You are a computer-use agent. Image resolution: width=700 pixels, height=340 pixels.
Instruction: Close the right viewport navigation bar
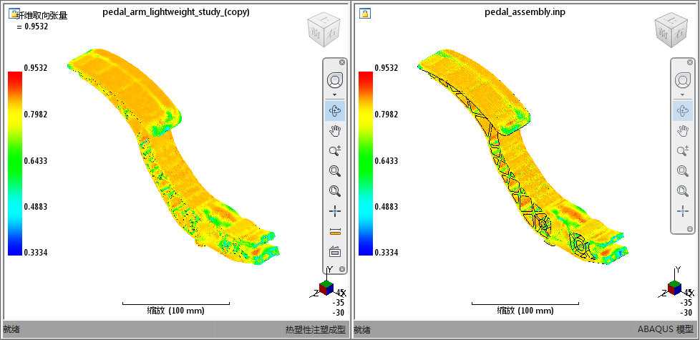pyautogui.click(x=690, y=62)
